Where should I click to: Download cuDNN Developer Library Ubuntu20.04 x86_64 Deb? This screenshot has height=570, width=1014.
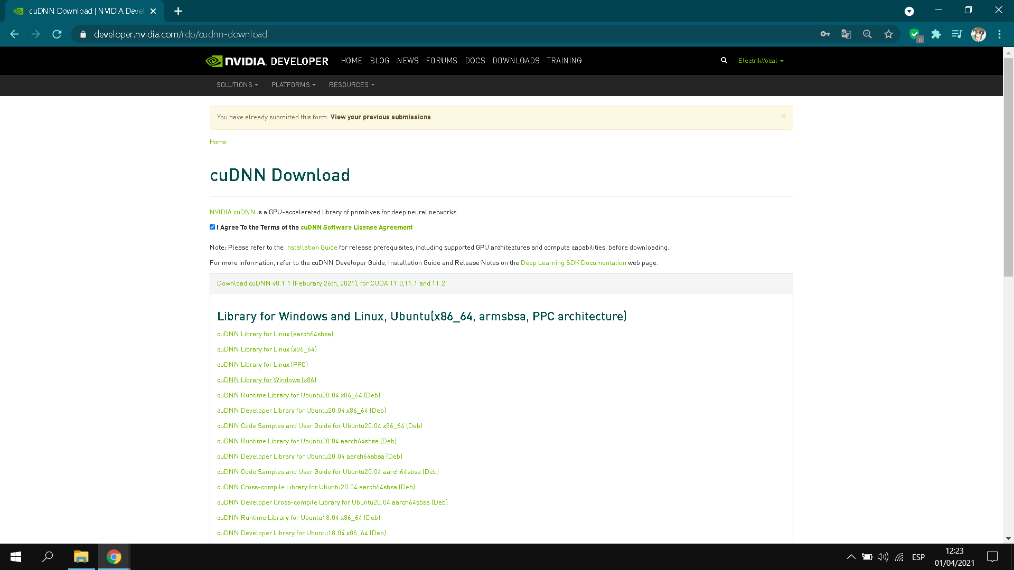pyautogui.click(x=301, y=411)
